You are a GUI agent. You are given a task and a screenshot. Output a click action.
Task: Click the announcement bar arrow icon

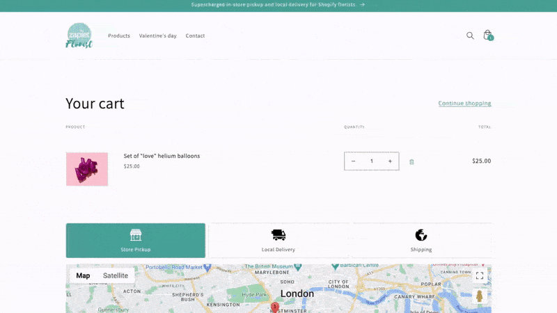pos(362,5)
